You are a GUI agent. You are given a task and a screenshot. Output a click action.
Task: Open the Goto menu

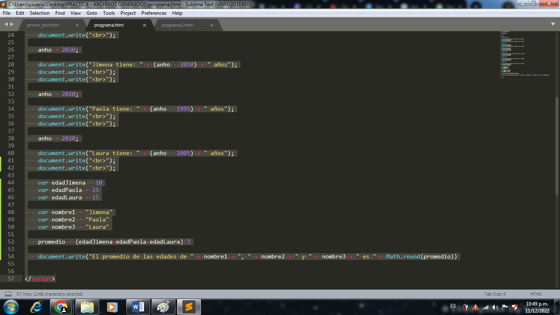pos(92,13)
